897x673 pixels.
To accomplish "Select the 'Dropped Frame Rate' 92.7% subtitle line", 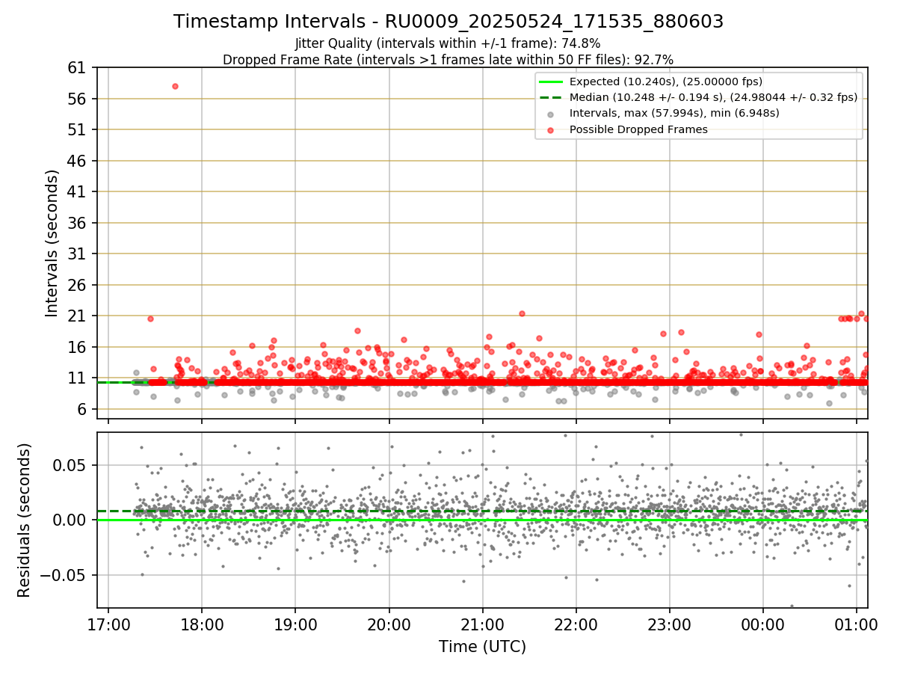I will [449, 59].
